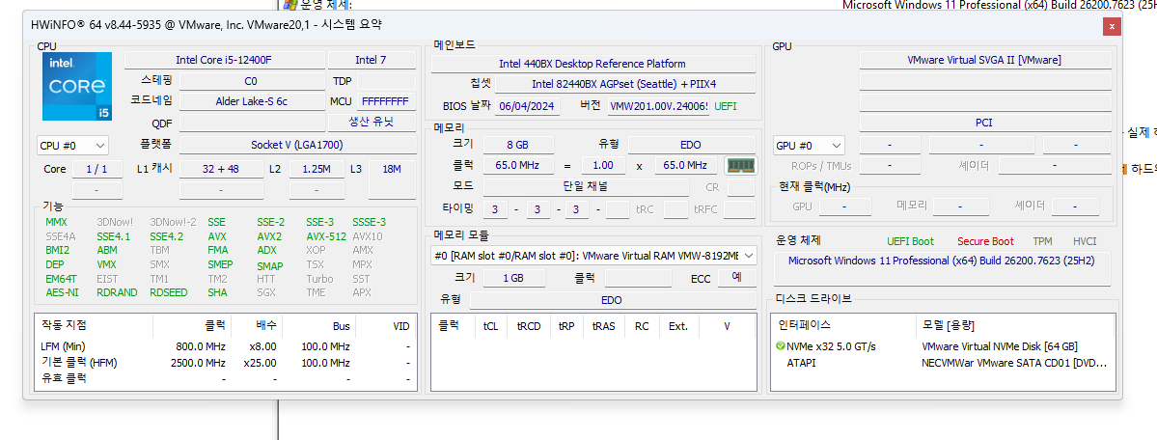Image resolution: width=1157 pixels, height=440 pixels.
Task: Click the greyed-out SGX feature flag
Action: click(266, 292)
